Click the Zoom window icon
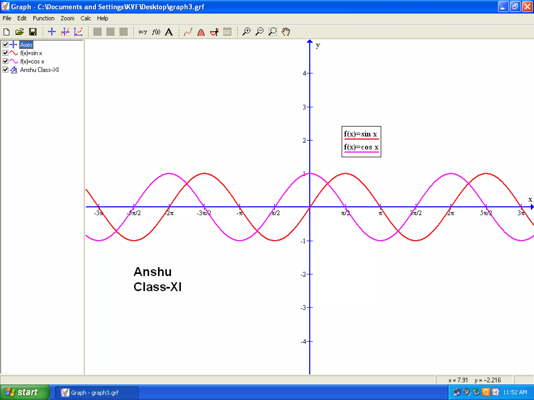 (x=272, y=32)
